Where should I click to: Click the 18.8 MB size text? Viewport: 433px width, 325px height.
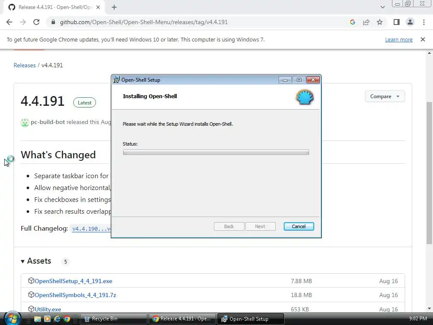click(301, 295)
